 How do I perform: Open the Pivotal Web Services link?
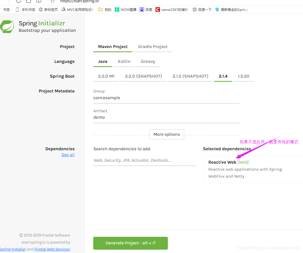pyautogui.click(x=52, y=249)
